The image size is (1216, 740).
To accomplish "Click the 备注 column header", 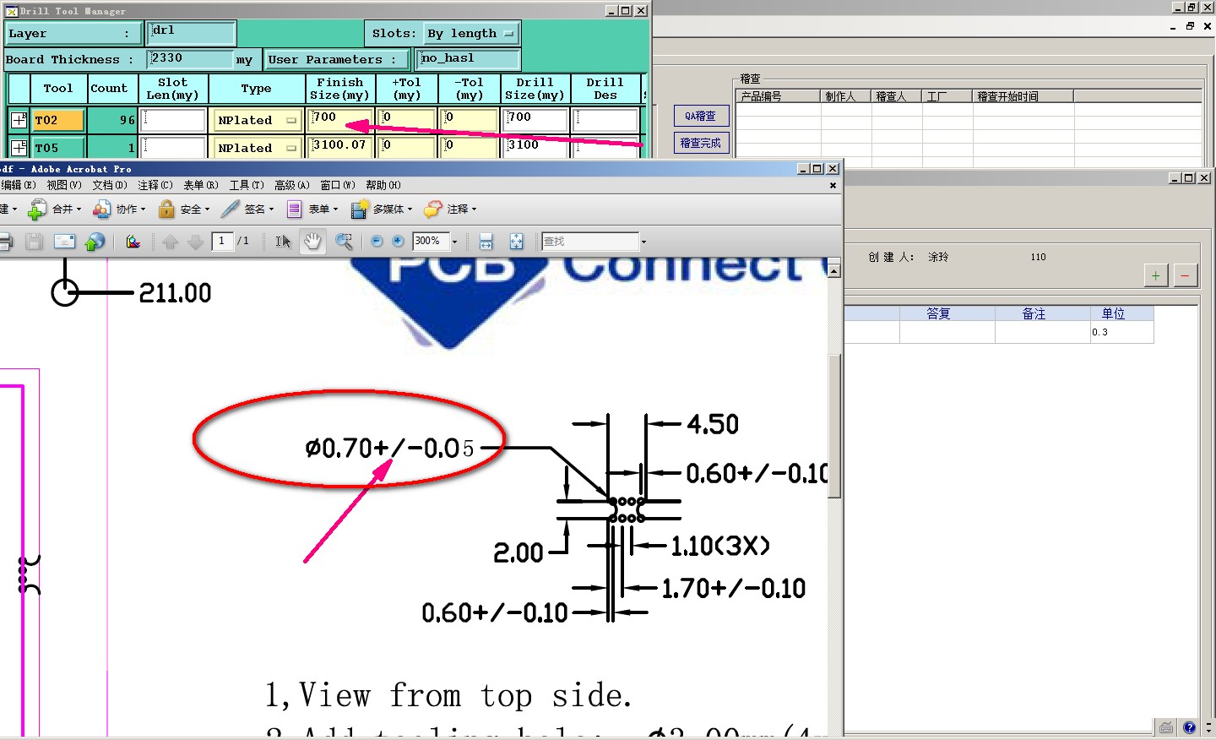I will 1043,313.
